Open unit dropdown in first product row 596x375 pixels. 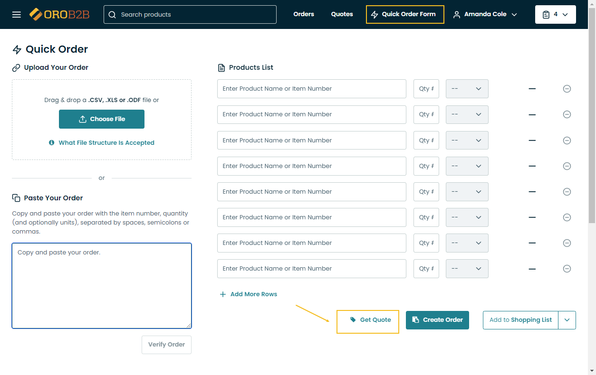click(x=467, y=89)
